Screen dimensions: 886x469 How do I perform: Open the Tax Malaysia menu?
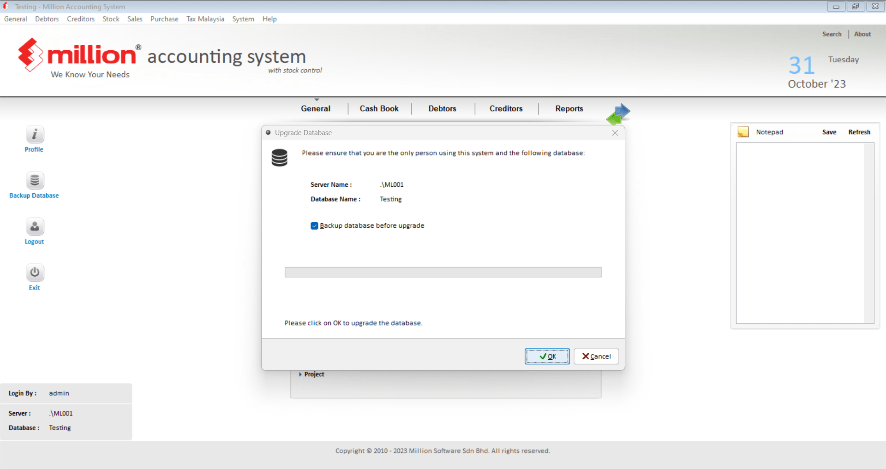[205, 19]
